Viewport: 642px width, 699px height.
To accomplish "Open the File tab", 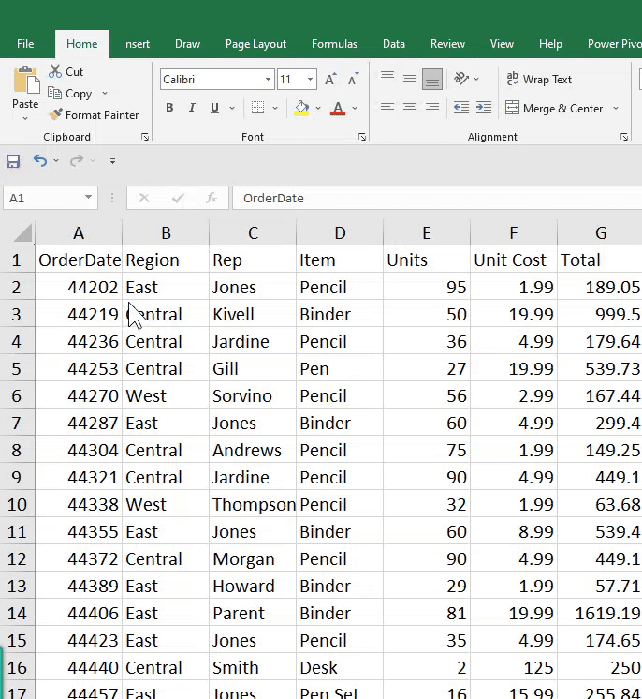I will pyautogui.click(x=25, y=44).
